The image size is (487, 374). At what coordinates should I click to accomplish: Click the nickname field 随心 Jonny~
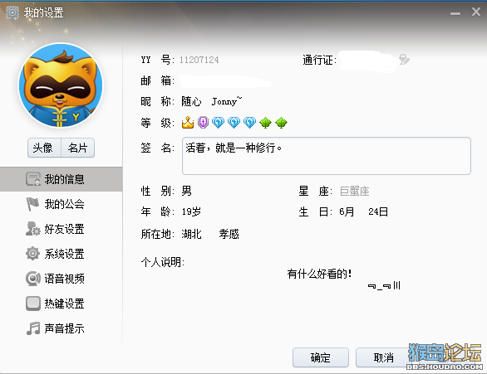[x=212, y=101]
